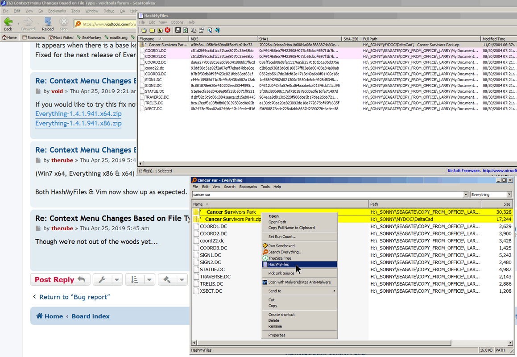
Task: Select the XSECT.DC row in HashMyFiles
Action: pyautogui.click(x=327, y=109)
